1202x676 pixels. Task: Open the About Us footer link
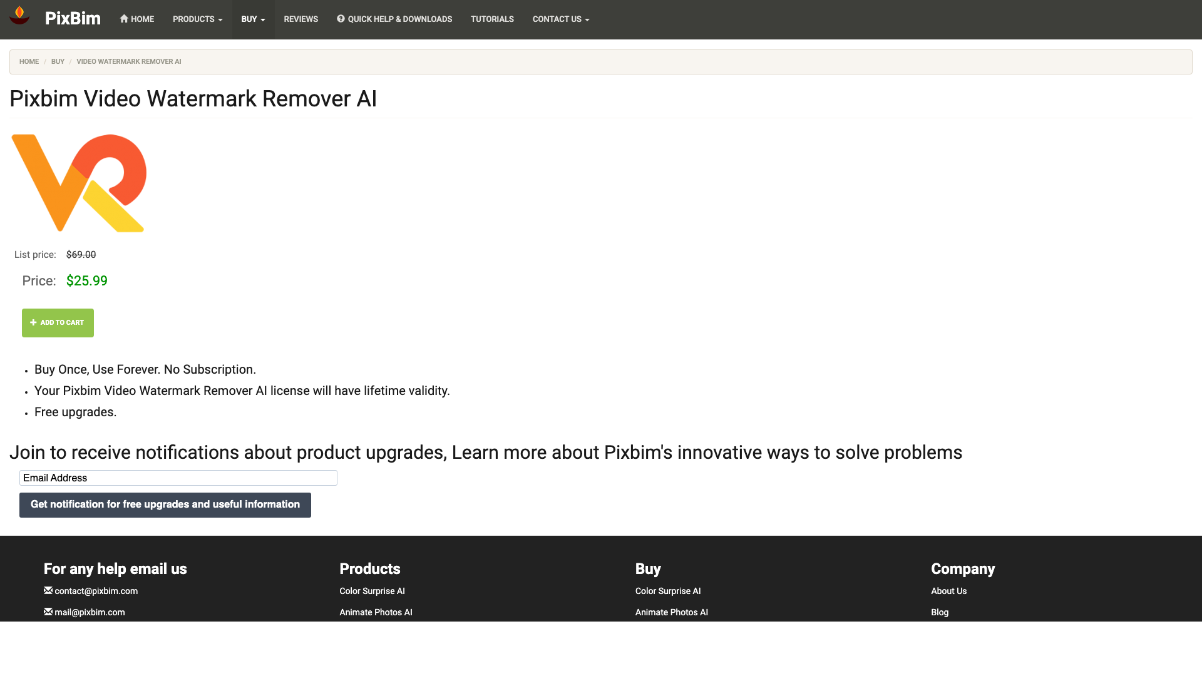point(948,591)
